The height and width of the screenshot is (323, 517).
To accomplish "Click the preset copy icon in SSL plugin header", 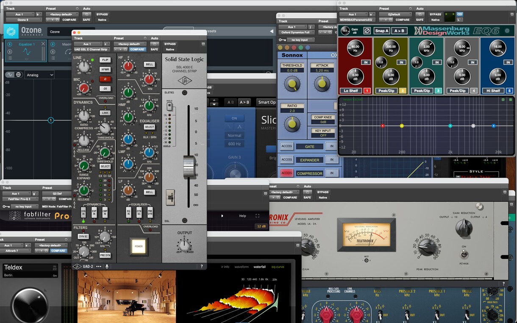I will click(125, 50).
